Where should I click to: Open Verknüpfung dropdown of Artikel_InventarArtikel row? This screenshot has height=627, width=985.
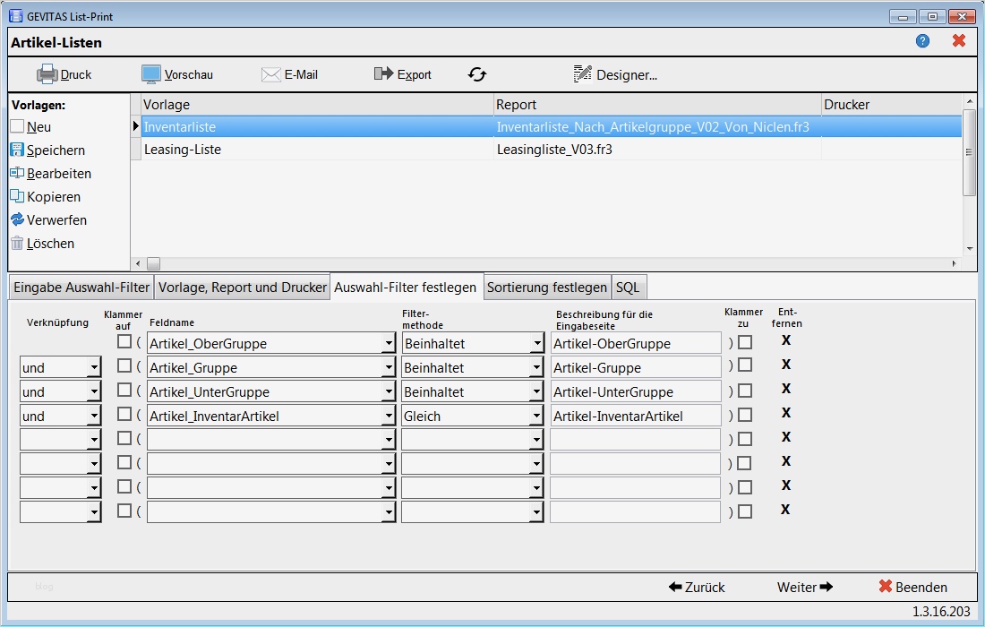click(94, 416)
